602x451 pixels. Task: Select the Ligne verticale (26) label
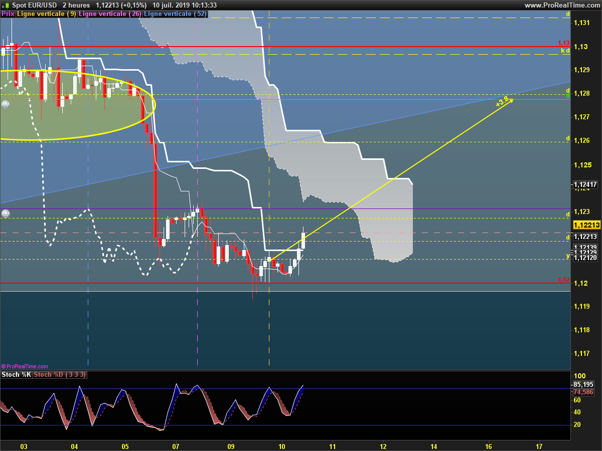pyautogui.click(x=110, y=14)
